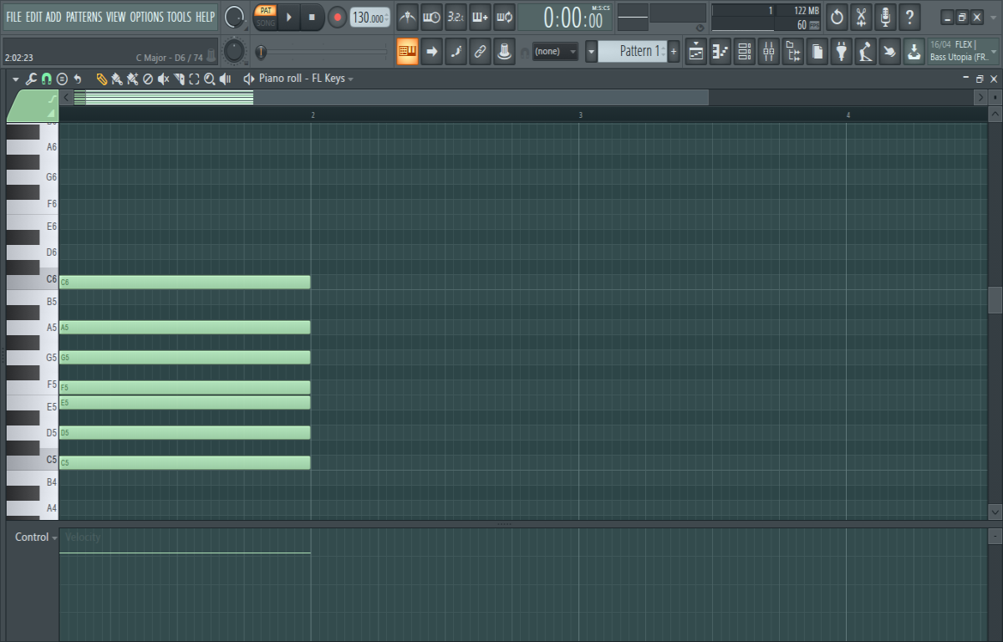Open the plugin picker plug icon

coord(841,51)
